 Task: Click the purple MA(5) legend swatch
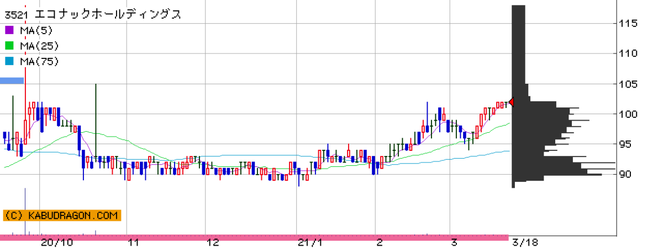coord(9,30)
